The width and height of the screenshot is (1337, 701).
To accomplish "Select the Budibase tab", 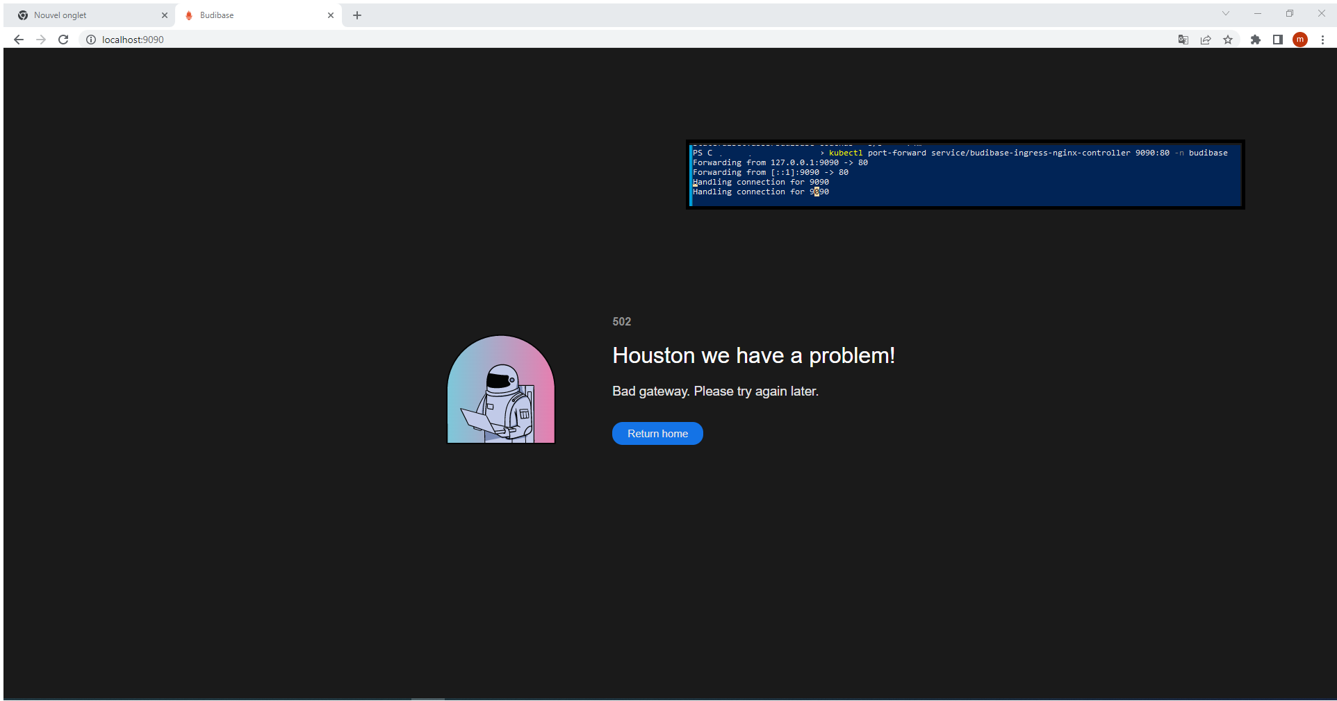I will click(257, 15).
